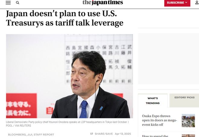Click the SHARE/SAVE text button
Screen dimensions: 199x137
[104, 134]
